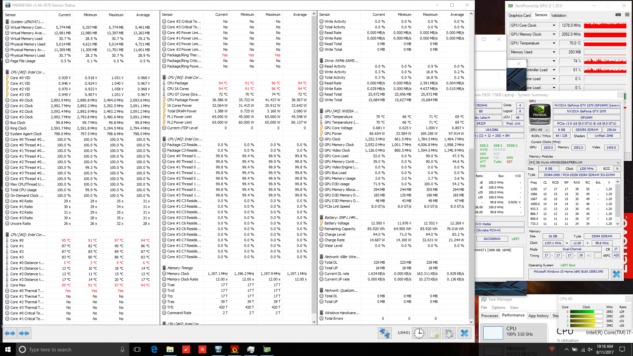Switch to the Graphics Card tab
The height and width of the screenshot is (356, 633).
tap(519, 15)
